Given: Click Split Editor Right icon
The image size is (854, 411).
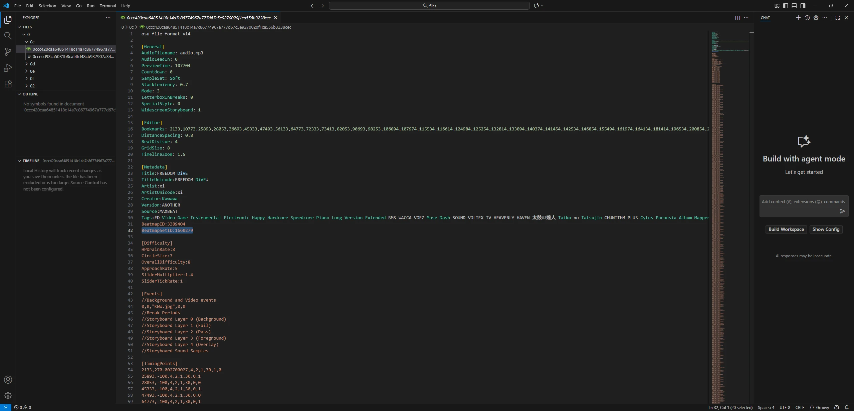Looking at the screenshot, I should [x=737, y=18].
